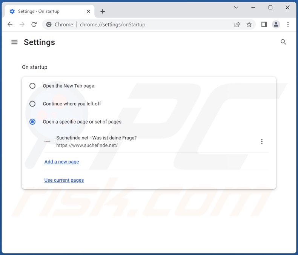Go back to previous page

click(x=10, y=25)
